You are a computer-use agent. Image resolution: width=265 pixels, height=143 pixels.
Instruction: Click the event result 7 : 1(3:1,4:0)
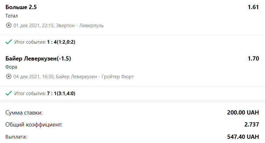pyautogui.click(x=61, y=93)
